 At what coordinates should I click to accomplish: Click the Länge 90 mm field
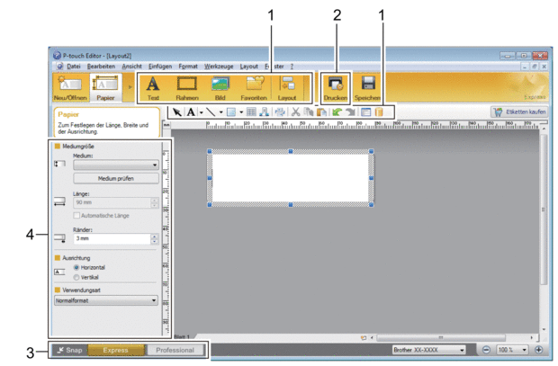[112, 202]
